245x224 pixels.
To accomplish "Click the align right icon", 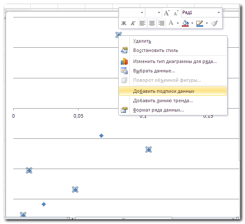I will click(x=161, y=23).
